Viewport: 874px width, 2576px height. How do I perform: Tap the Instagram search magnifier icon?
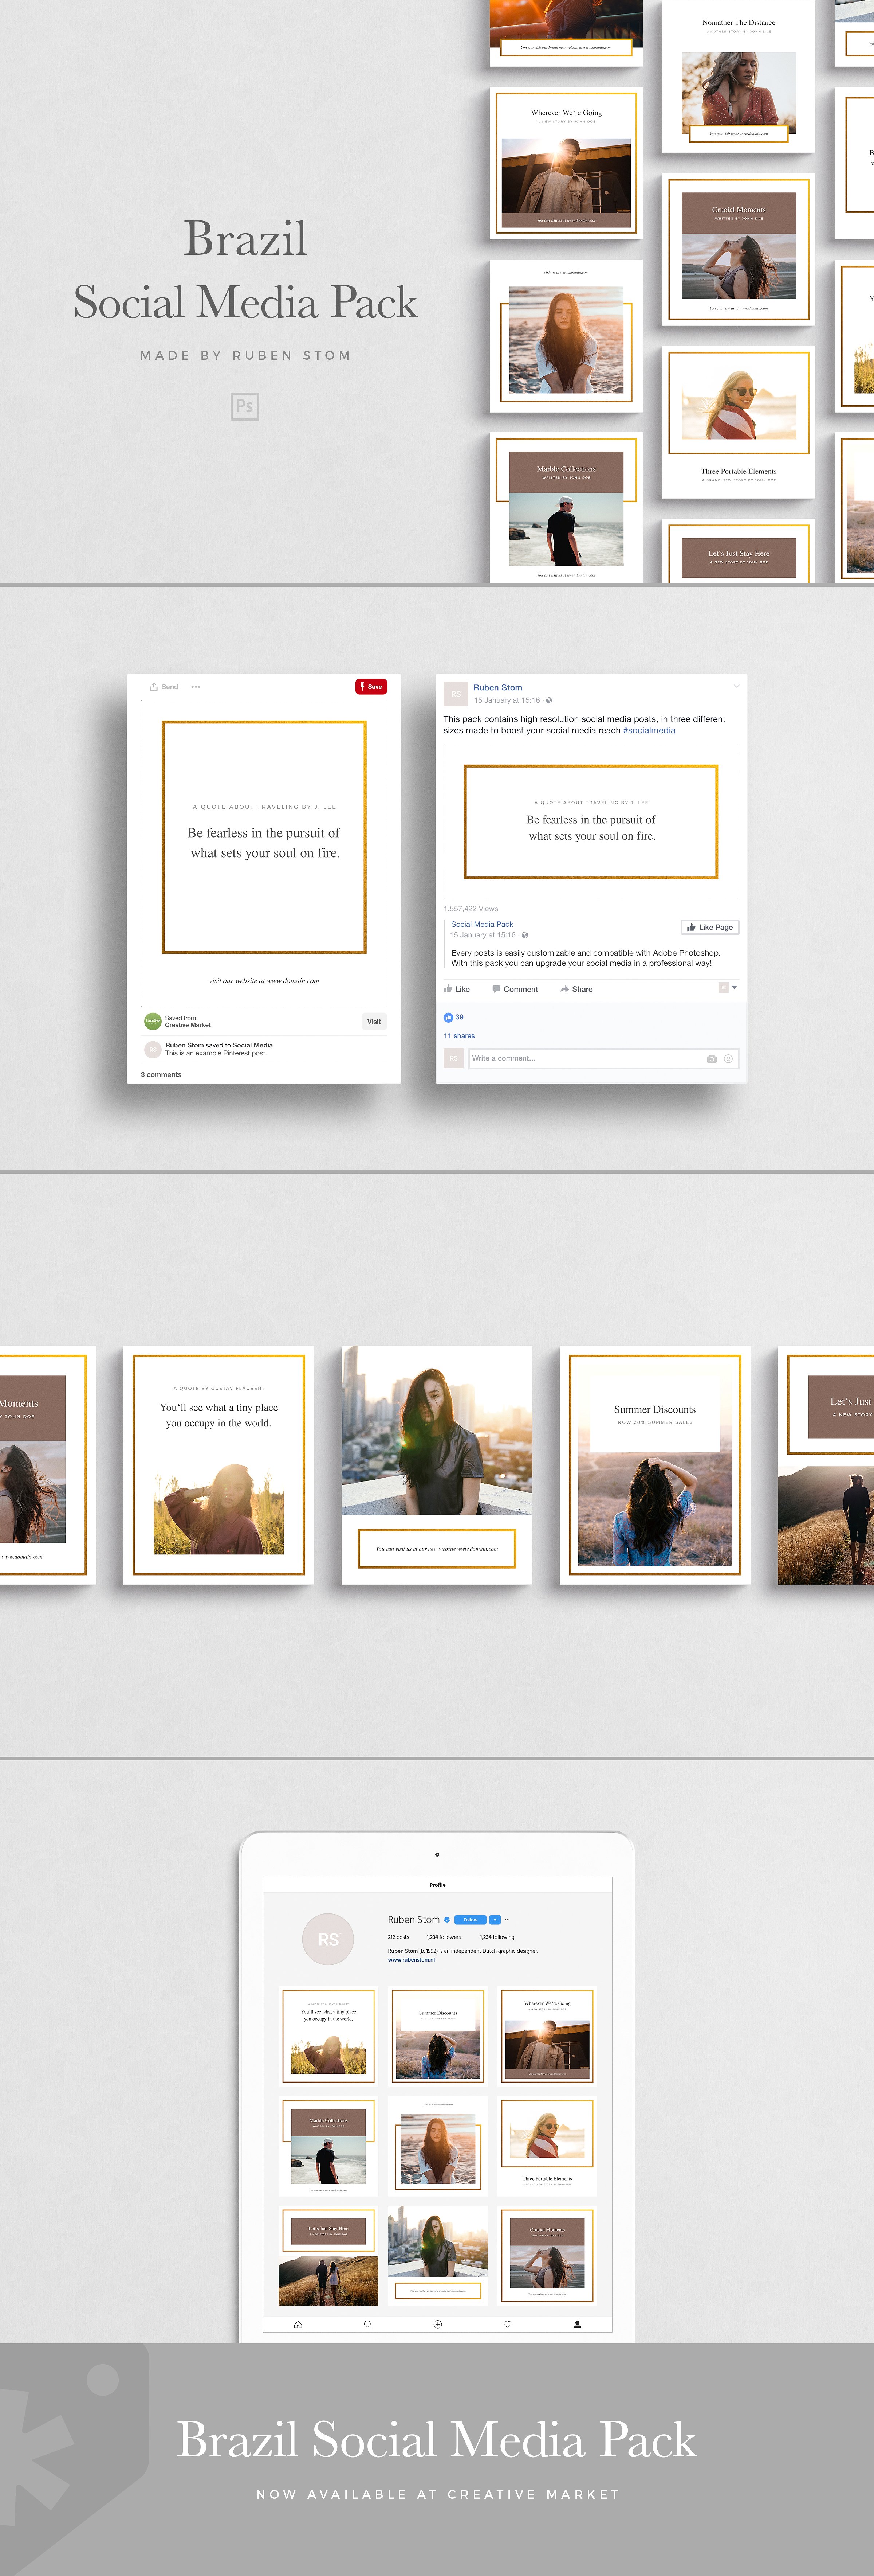pyautogui.click(x=367, y=2324)
